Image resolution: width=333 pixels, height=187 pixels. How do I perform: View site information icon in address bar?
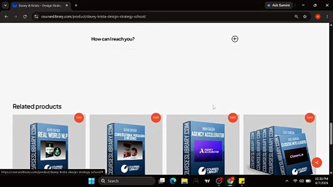36,17
